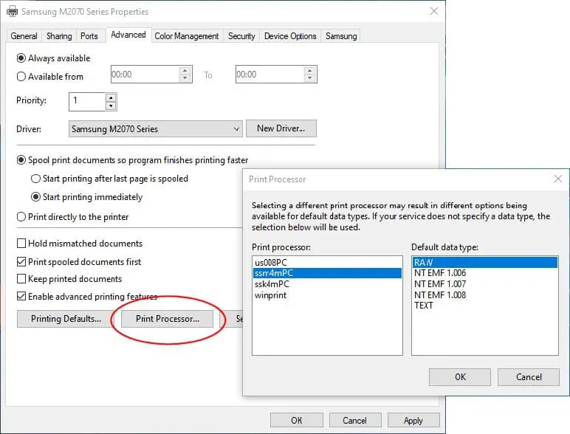570x434 pixels.
Task: Click the New Driver... button
Action: click(x=281, y=128)
